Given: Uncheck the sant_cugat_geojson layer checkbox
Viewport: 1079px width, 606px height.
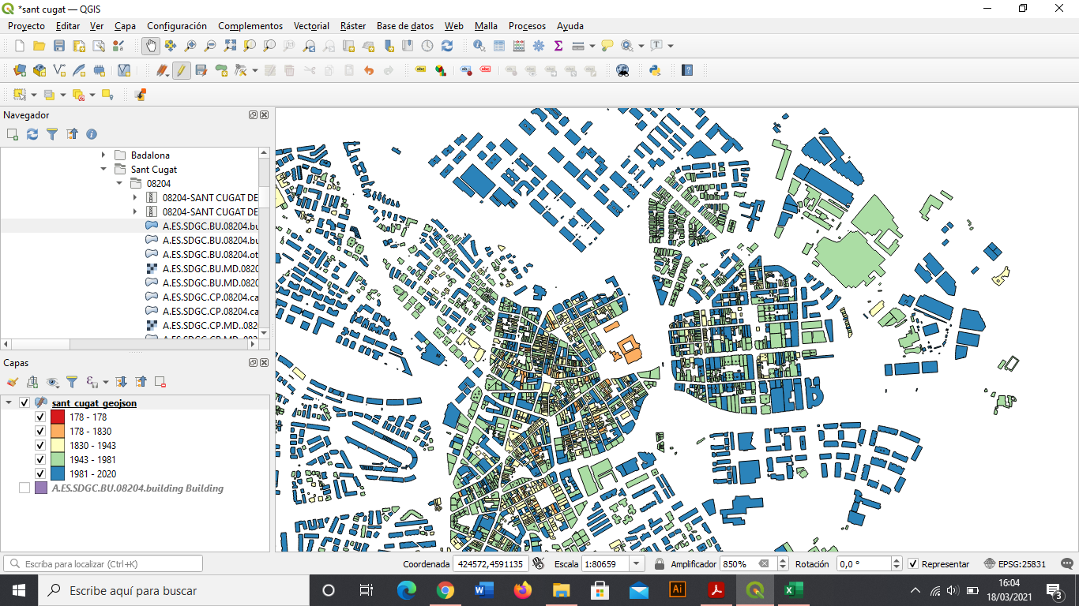Looking at the screenshot, I should (x=24, y=403).
